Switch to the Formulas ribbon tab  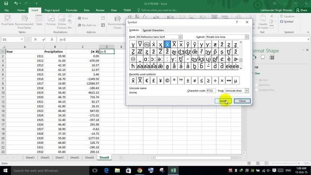point(71,10)
